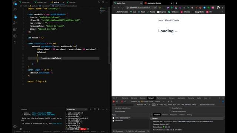Open network search magnifier
Image resolution: width=237 pixels, height=133 pixels.
(x=125, y=102)
